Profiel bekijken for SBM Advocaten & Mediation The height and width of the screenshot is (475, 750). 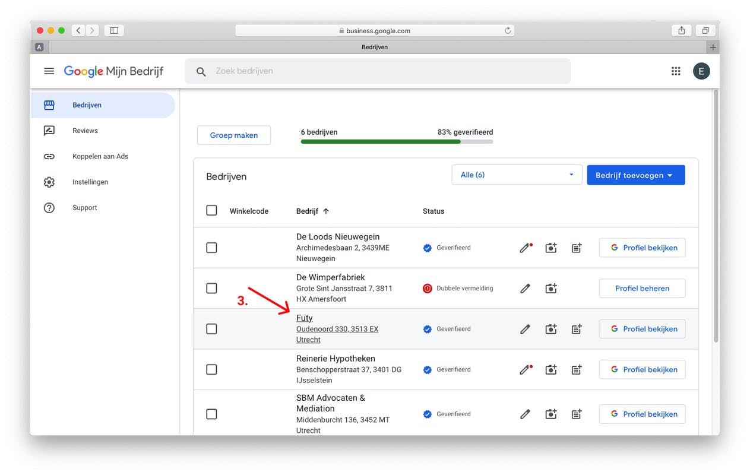click(x=643, y=414)
